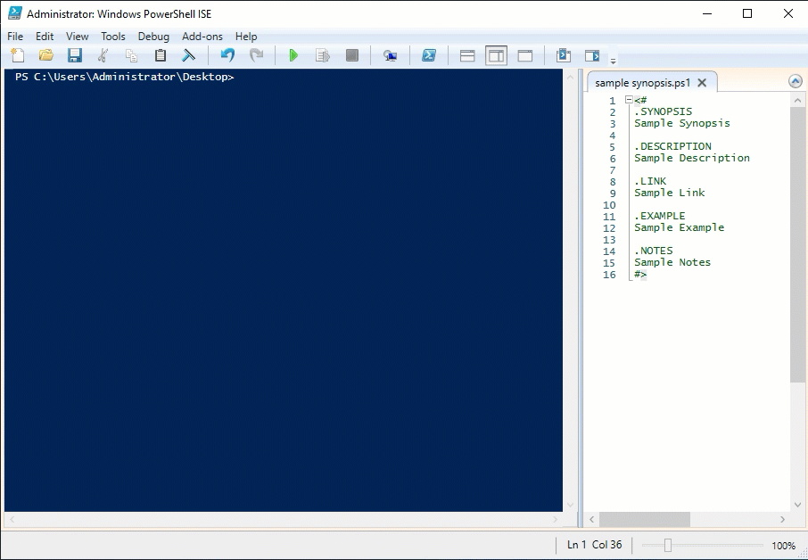
Task: Click the PowerShell ISE title bar icon
Action: [x=15, y=13]
